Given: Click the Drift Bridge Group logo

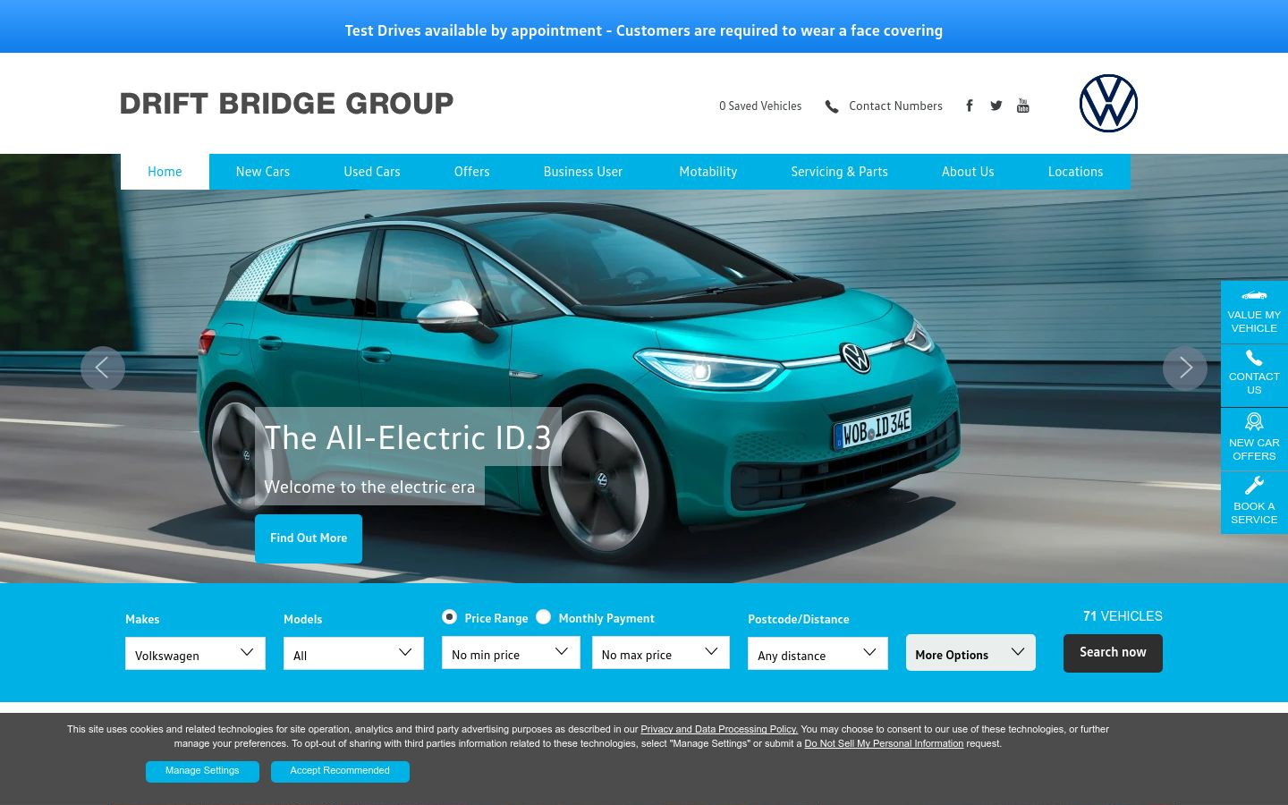Looking at the screenshot, I should (x=286, y=104).
